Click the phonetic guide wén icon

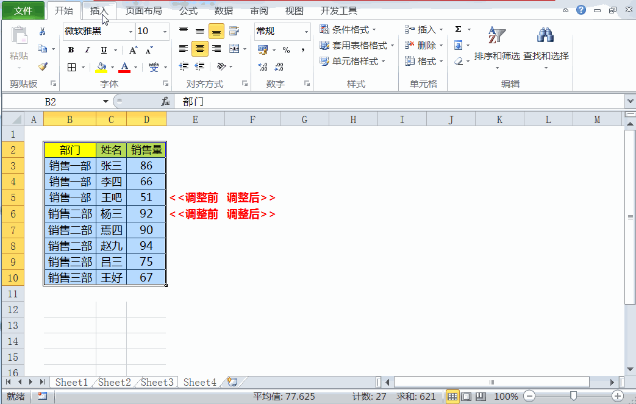(154, 67)
